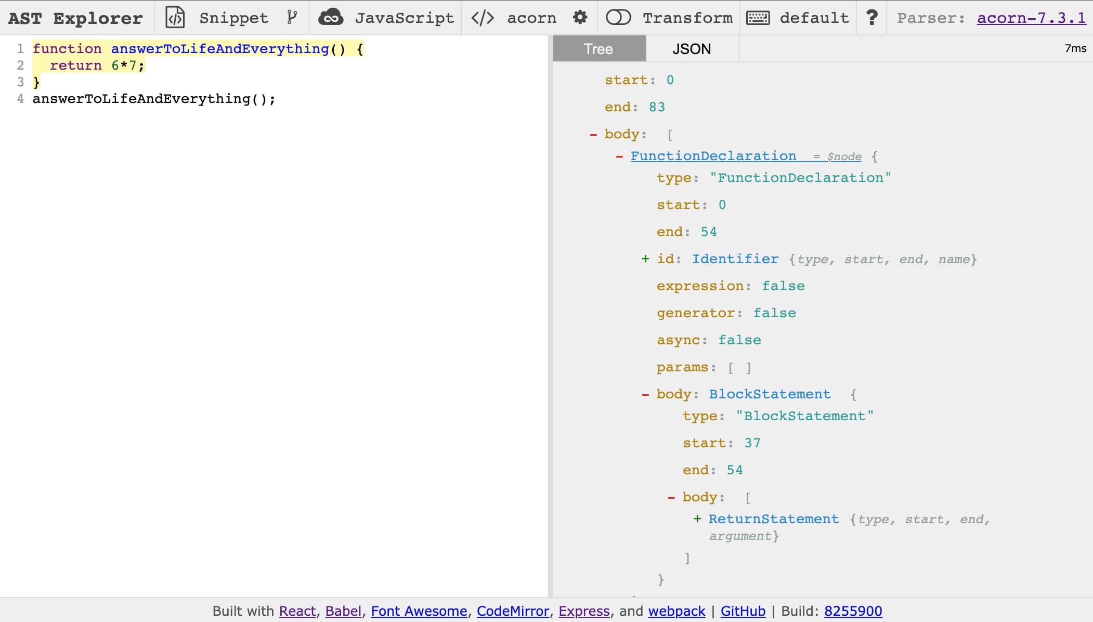This screenshot has height=622, width=1093.
Task: Open parser settings gear icon
Action: 580,18
